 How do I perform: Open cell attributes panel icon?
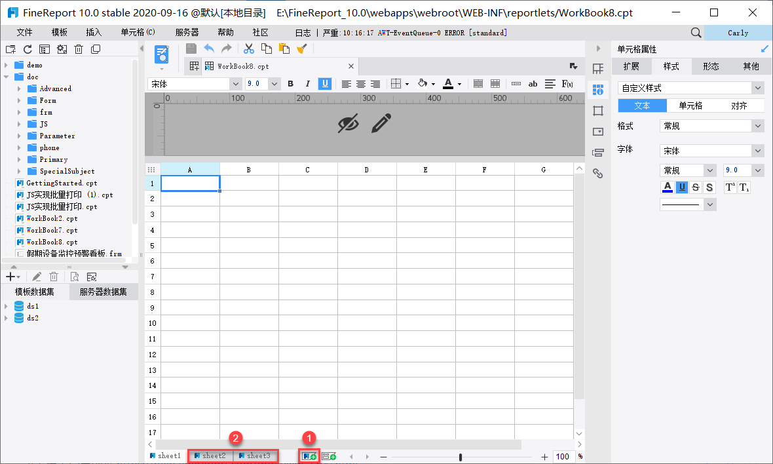(598, 90)
